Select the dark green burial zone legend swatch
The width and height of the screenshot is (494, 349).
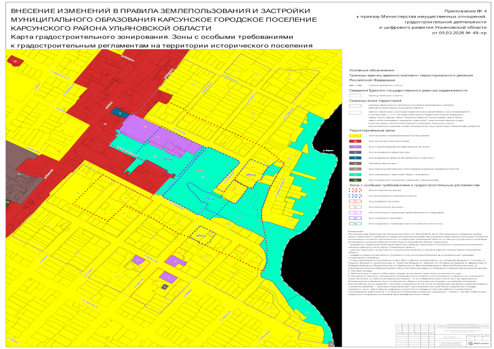click(x=355, y=179)
